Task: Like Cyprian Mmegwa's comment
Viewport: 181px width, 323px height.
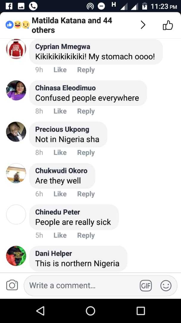Action: coord(60,70)
